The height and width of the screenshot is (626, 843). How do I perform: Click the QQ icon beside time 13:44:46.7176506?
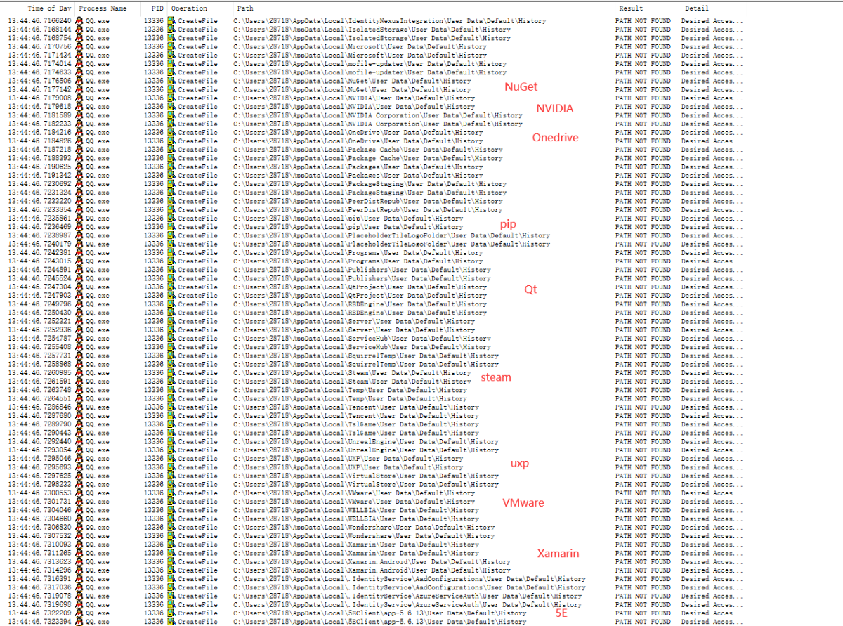[79, 81]
